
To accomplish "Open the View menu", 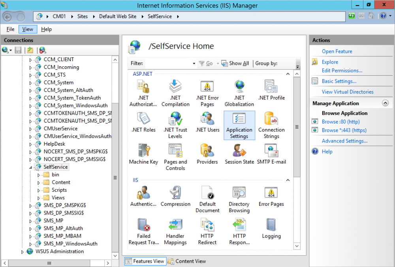I will (x=28, y=29).
